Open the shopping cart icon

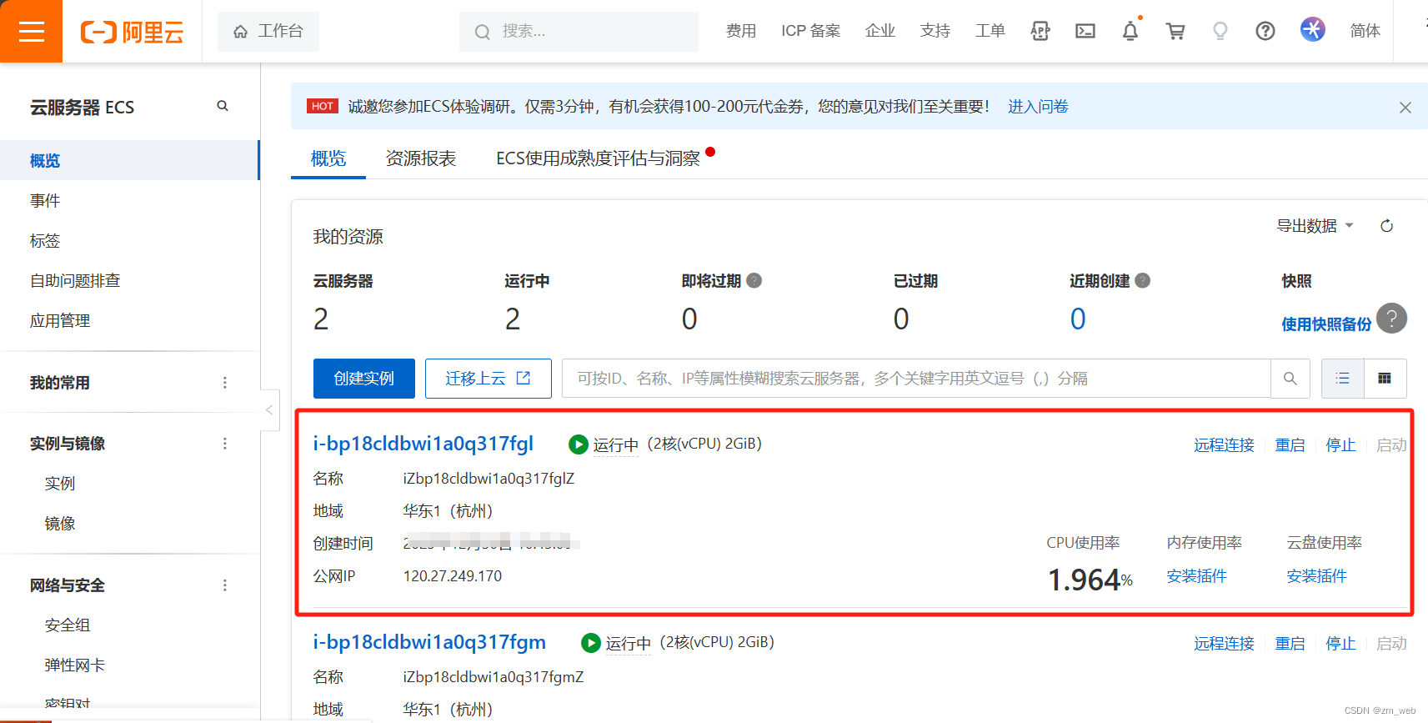click(1175, 32)
